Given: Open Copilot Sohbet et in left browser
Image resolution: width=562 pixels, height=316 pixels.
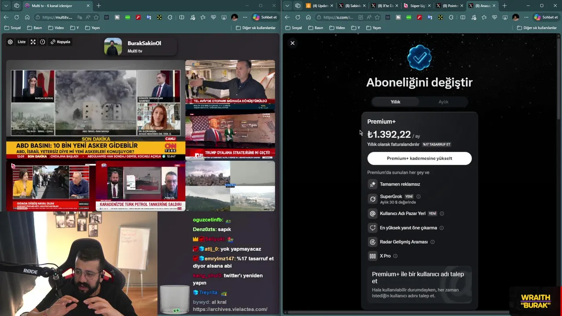Looking at the screenshot, I should pyautogui.click(x=265, y=17).
